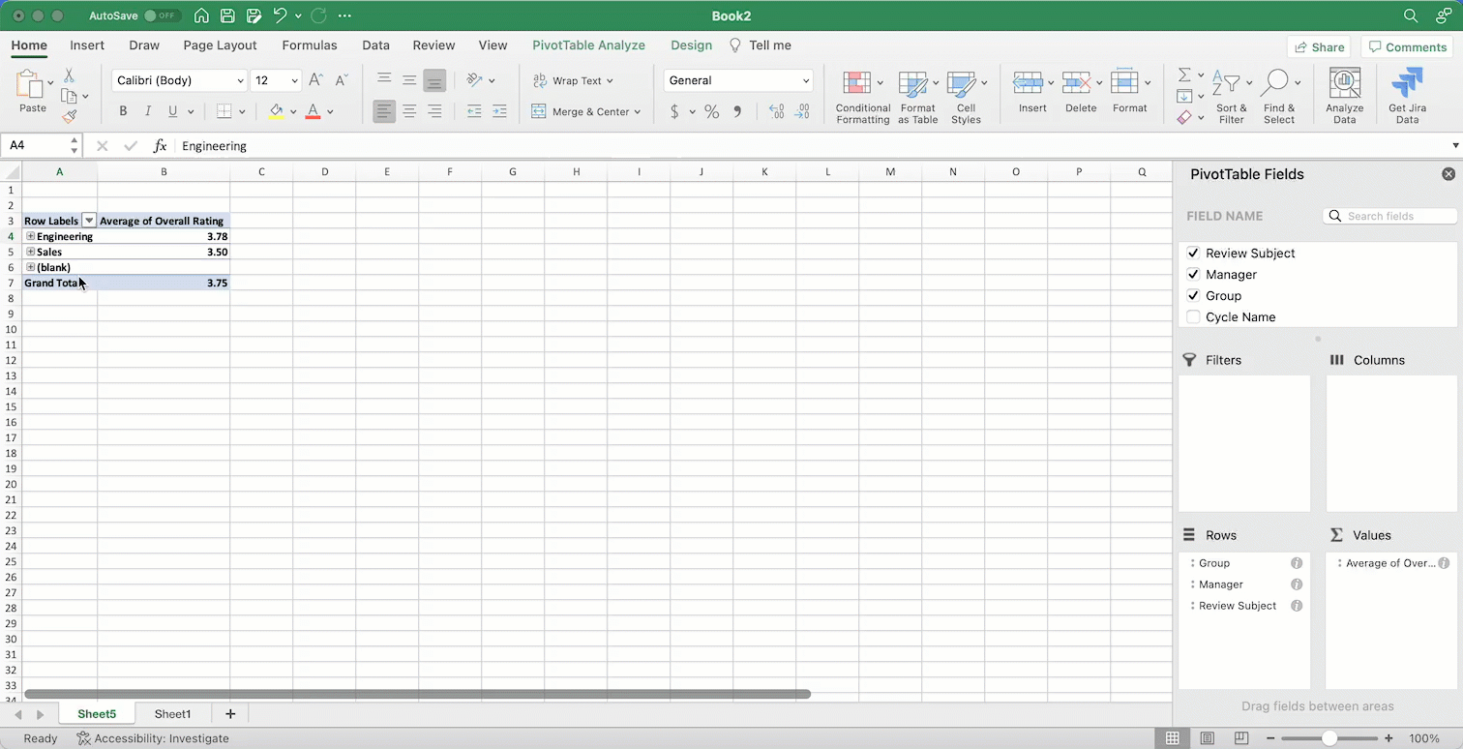Open the Insert ribbon tab
The image size is (1463, 749).
pos(87,45)
